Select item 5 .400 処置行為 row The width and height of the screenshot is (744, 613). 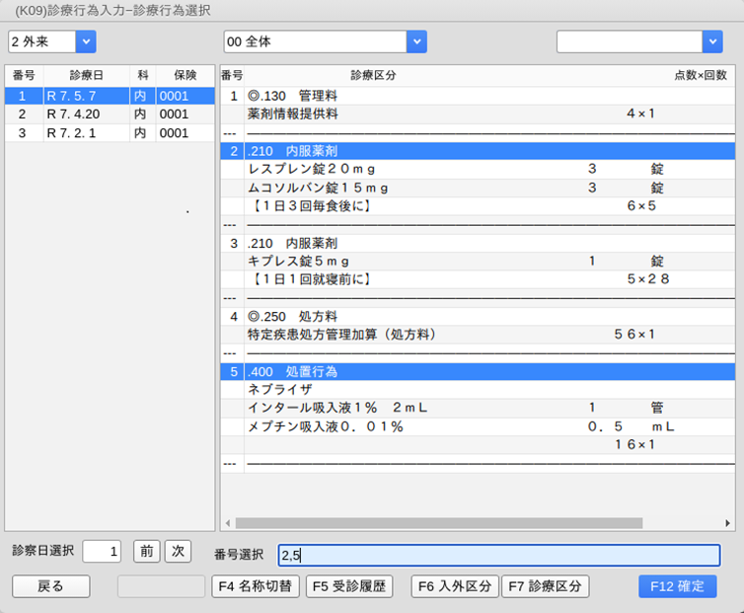[477, 372]
